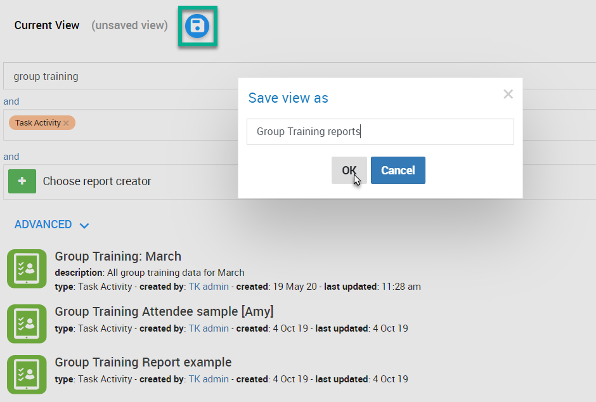596x402 pixels.
Task: Remove the Task Activity filter tag
Action: click(66, 123)
